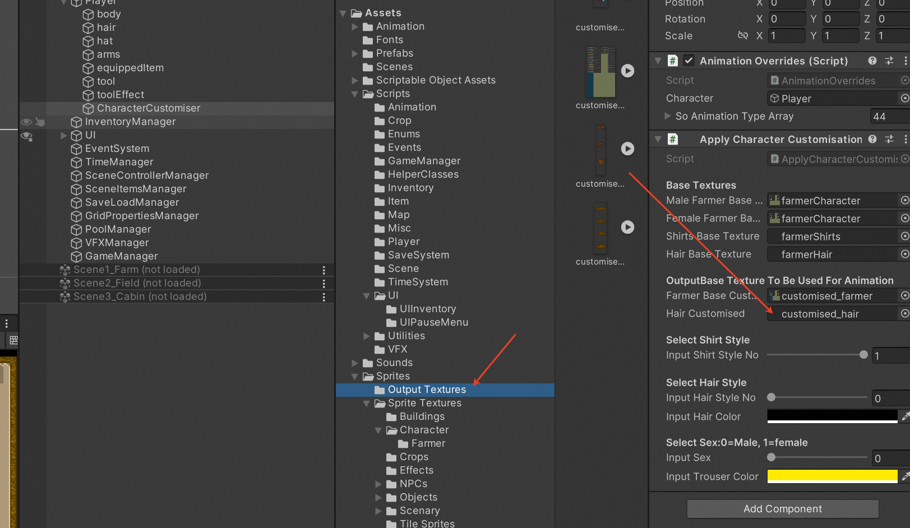This screenshot has width=910, height=528.
Task: Open Apply Character Customisation help icon
Action: pos(872,139)
